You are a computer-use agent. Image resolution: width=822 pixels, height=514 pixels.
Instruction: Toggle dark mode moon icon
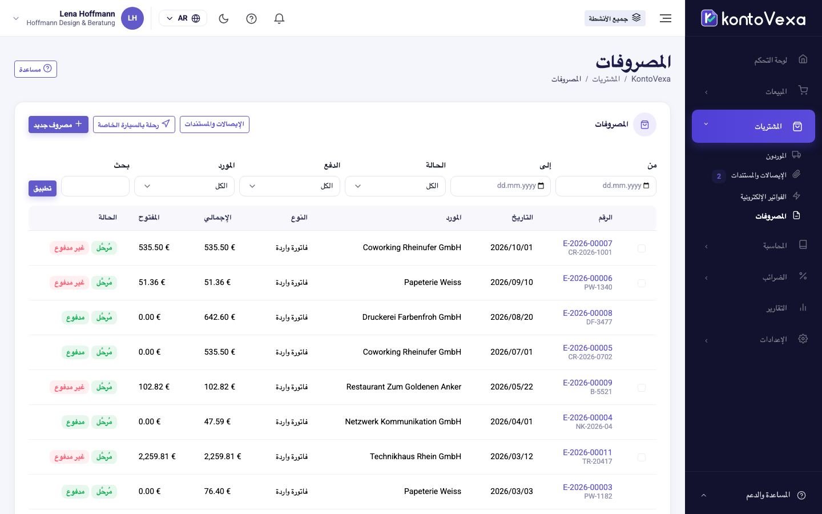(224, 18)
